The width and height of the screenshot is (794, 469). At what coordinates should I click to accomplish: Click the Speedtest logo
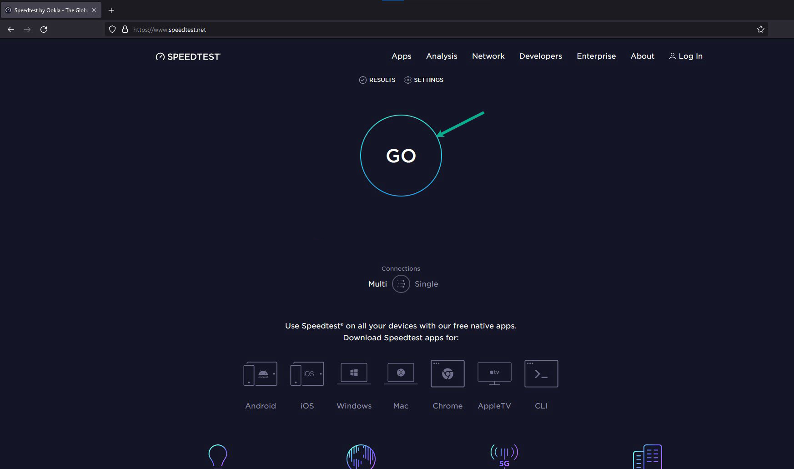pyautogui.click(x=188, y=56)
